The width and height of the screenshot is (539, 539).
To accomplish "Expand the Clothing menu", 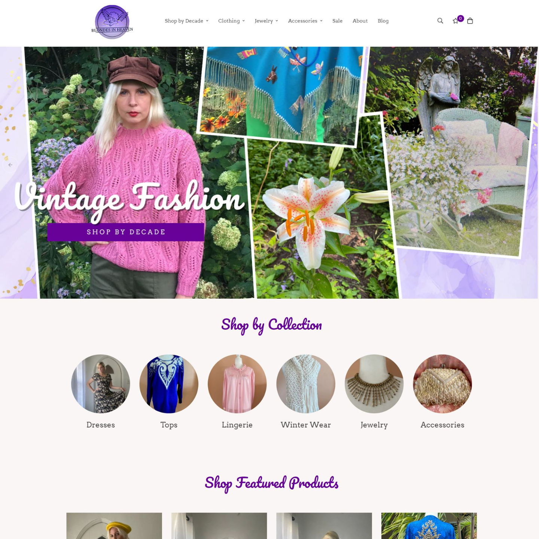I will (x=231, y=21).
